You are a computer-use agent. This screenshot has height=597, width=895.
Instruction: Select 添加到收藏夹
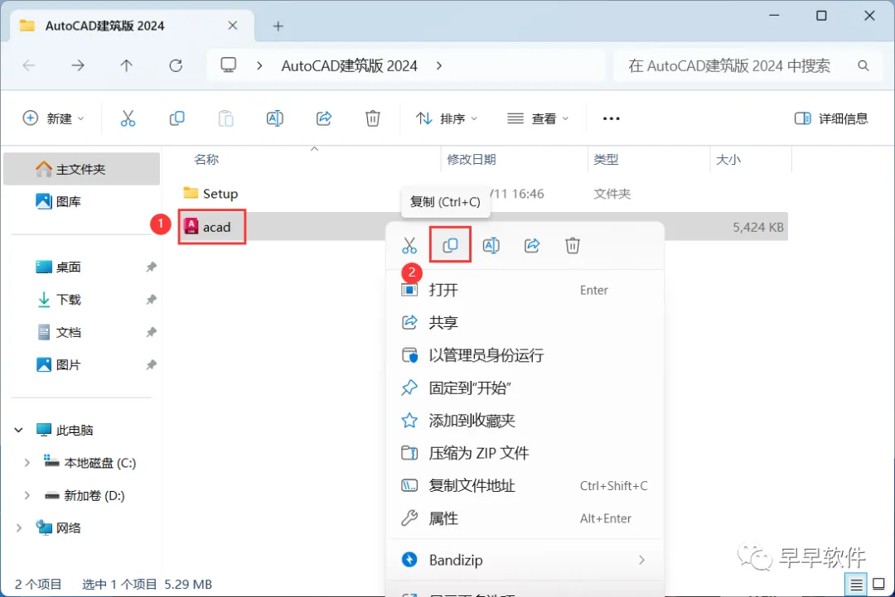[525, 421]
